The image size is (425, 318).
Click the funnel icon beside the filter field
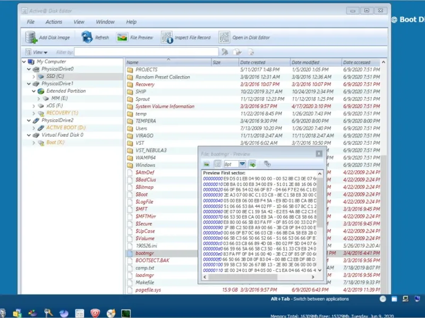[225, 52]
